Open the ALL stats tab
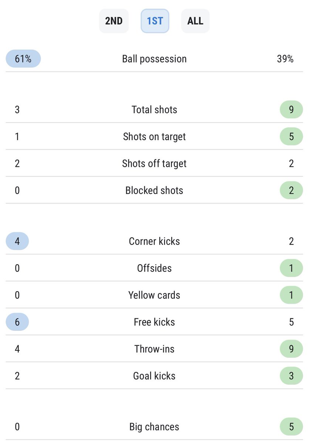The width and height of the screenshot is (309, 444). coord(195,21)
